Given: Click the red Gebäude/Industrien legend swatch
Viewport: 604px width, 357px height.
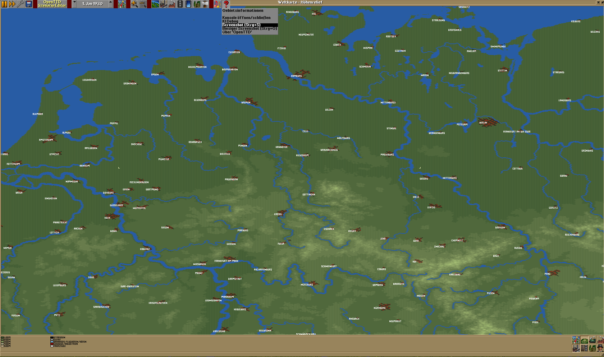Looking at the screenshot, I should click(x=52, y=344).
